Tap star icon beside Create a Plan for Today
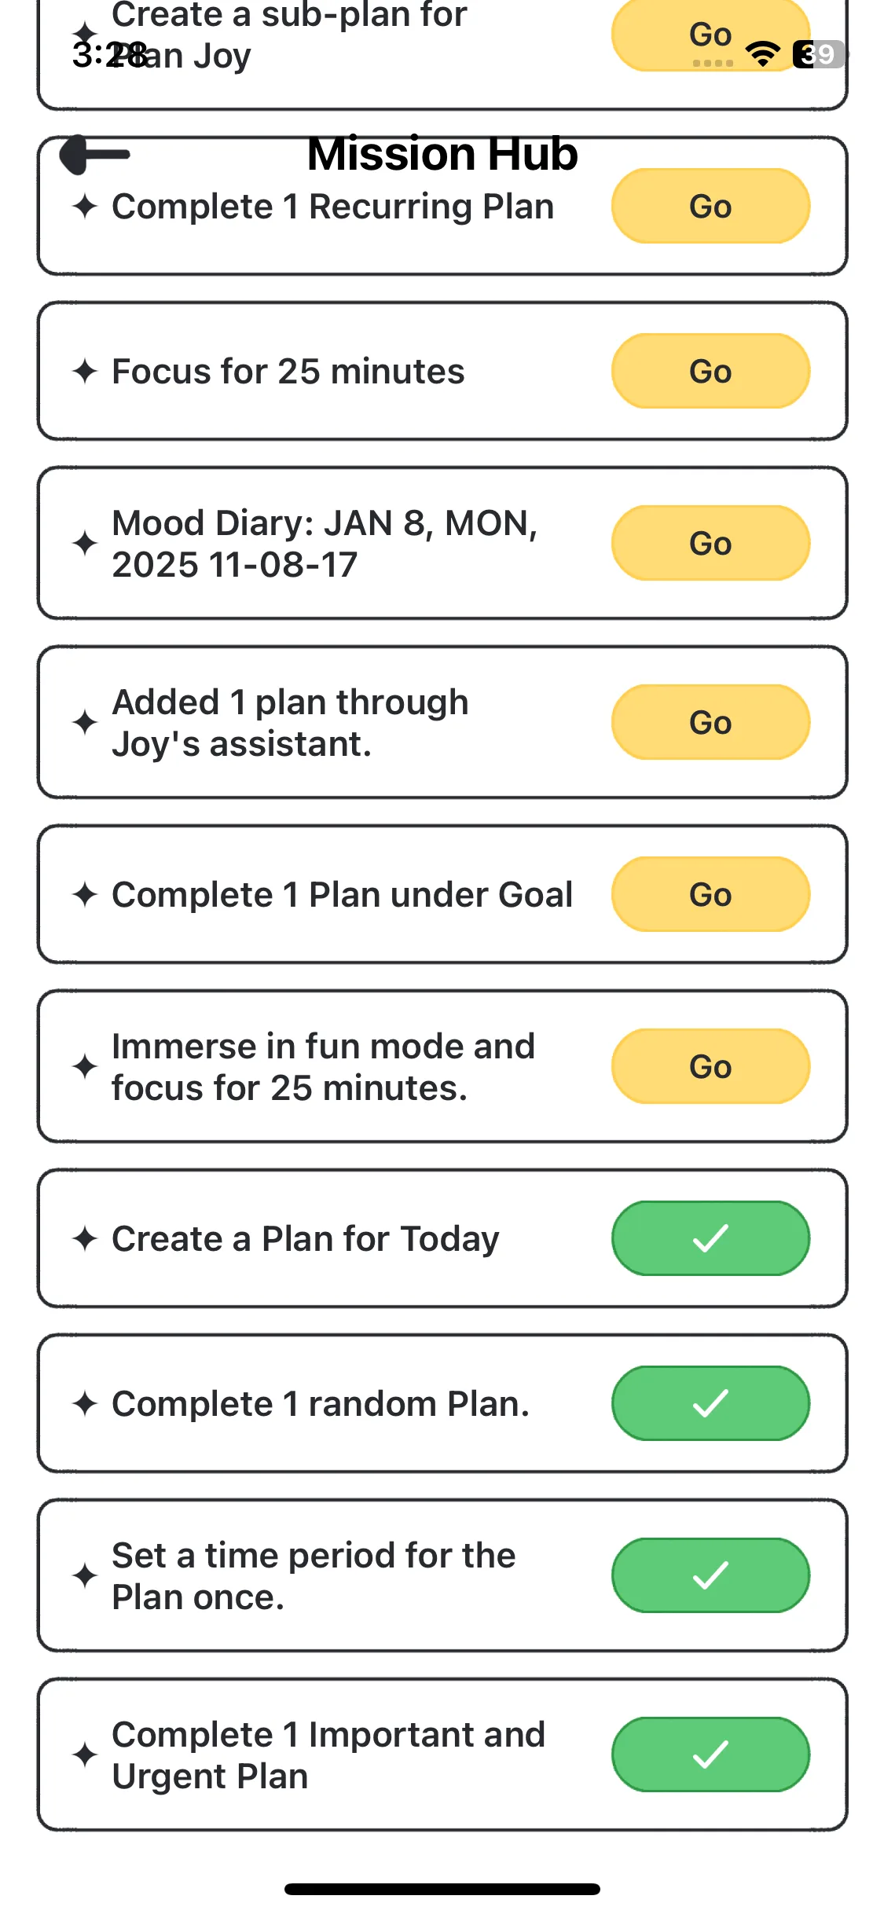This screenshot has width=884, height=1914. coord(85,1239)
